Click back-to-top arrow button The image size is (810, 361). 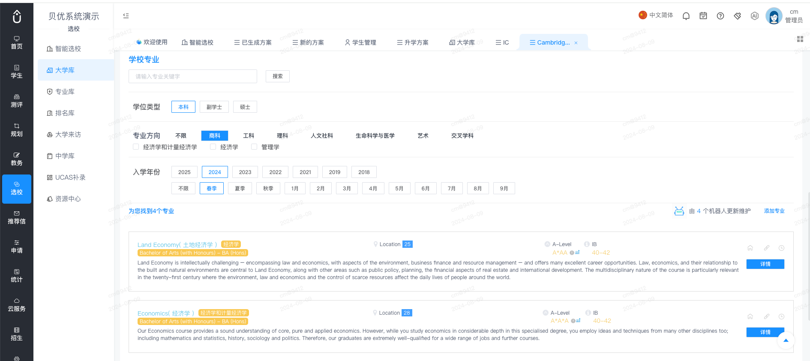pyautogui.click(x=786, y=340)
